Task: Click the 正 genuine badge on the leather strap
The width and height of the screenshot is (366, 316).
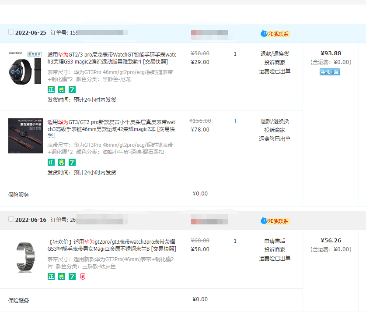Action: tap(51, 162)
